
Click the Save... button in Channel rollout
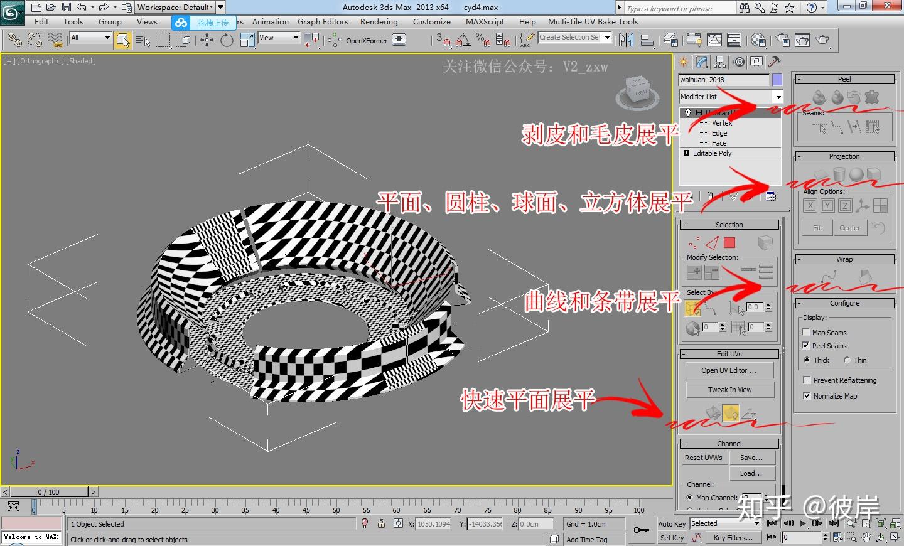click(752, 458)
